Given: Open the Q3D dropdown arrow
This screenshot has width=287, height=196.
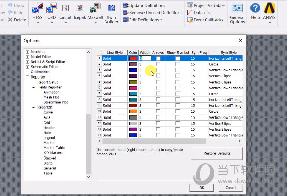Looking at the screenshot, I should pos(52,23).
